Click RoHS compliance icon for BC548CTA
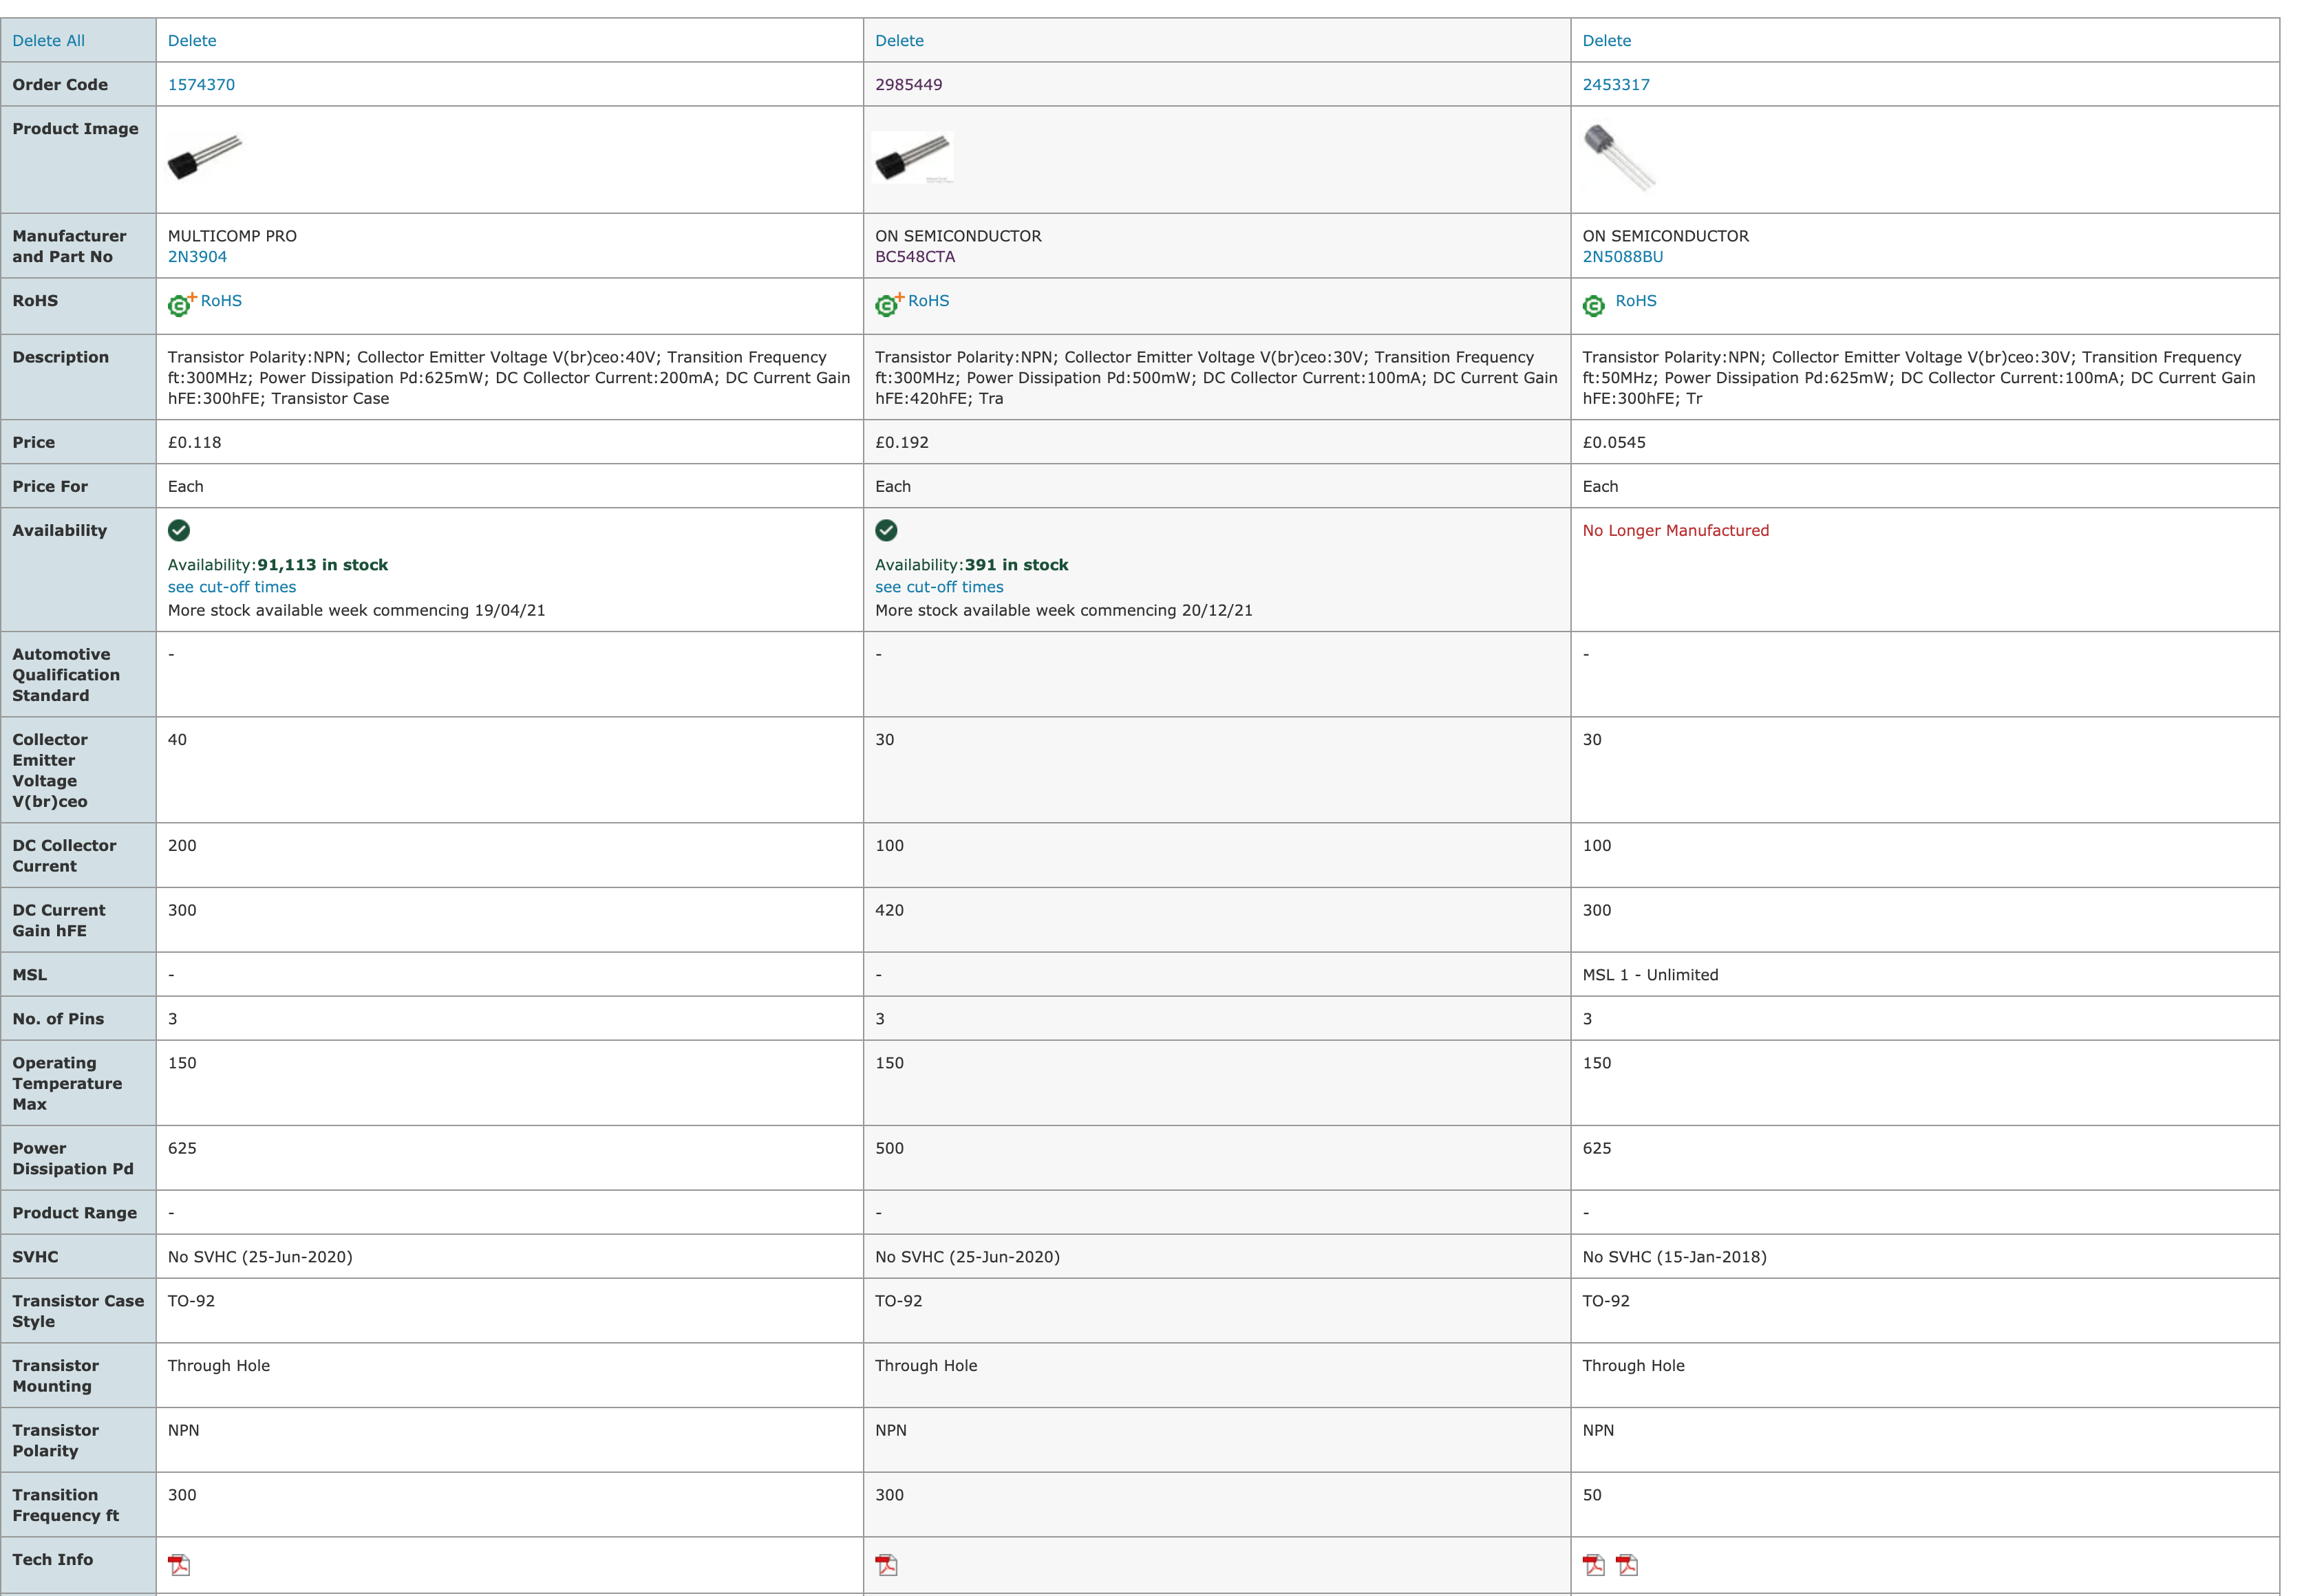Image resolution: width=2315 pixels, height=1596 pixels. 889,304
